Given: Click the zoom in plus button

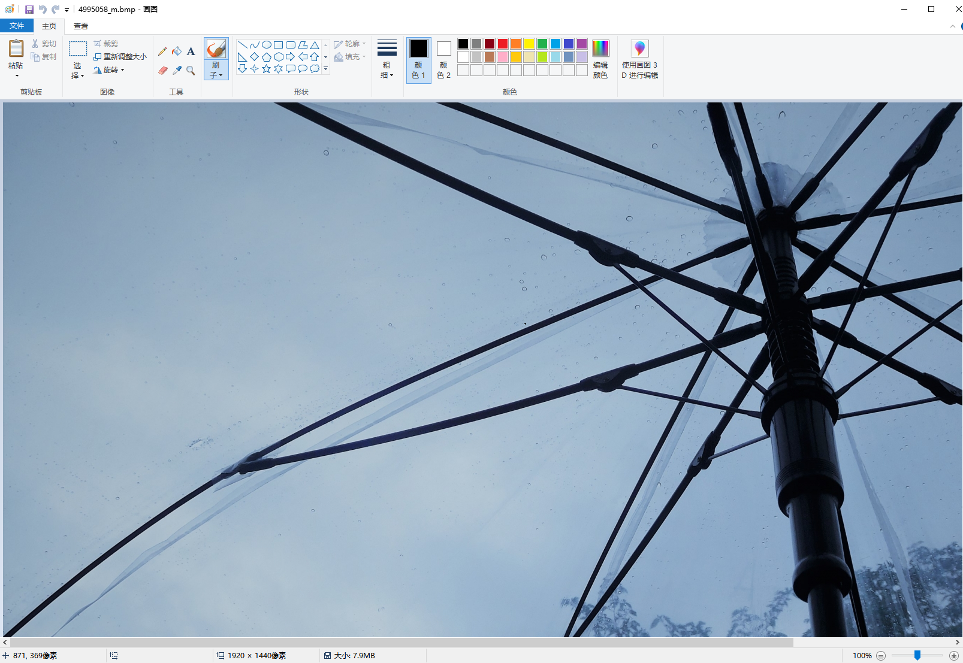Looking at the screenshot, I should pyautogui.click(x=953, y=656).
